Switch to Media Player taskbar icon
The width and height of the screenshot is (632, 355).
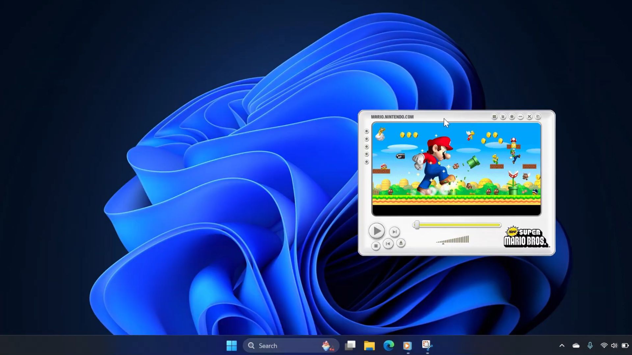tap(408, 345)
